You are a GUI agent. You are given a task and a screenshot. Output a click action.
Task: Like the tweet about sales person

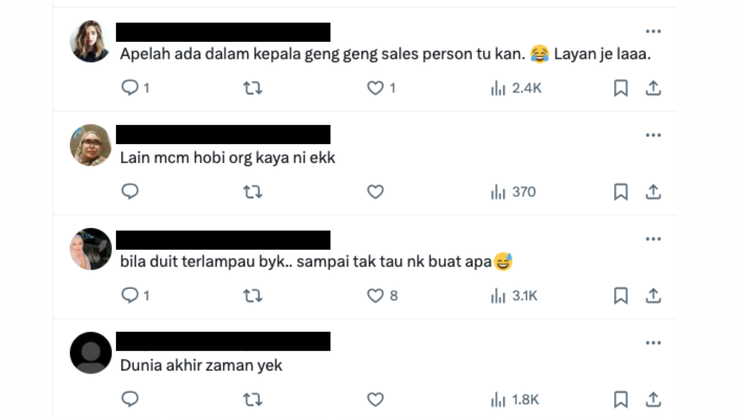[x=376, y=88]
